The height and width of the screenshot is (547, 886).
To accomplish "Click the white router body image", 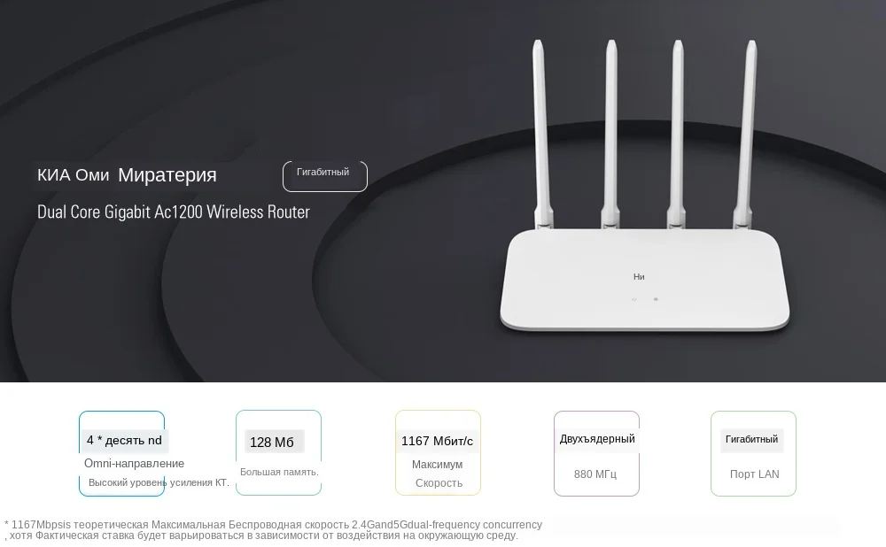I will tap(645, 280).
